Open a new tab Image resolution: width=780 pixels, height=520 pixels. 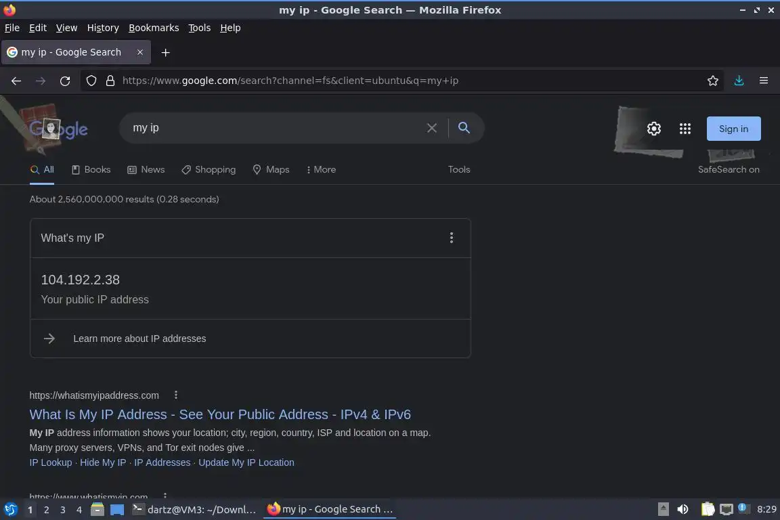click(x=166, y=52)
